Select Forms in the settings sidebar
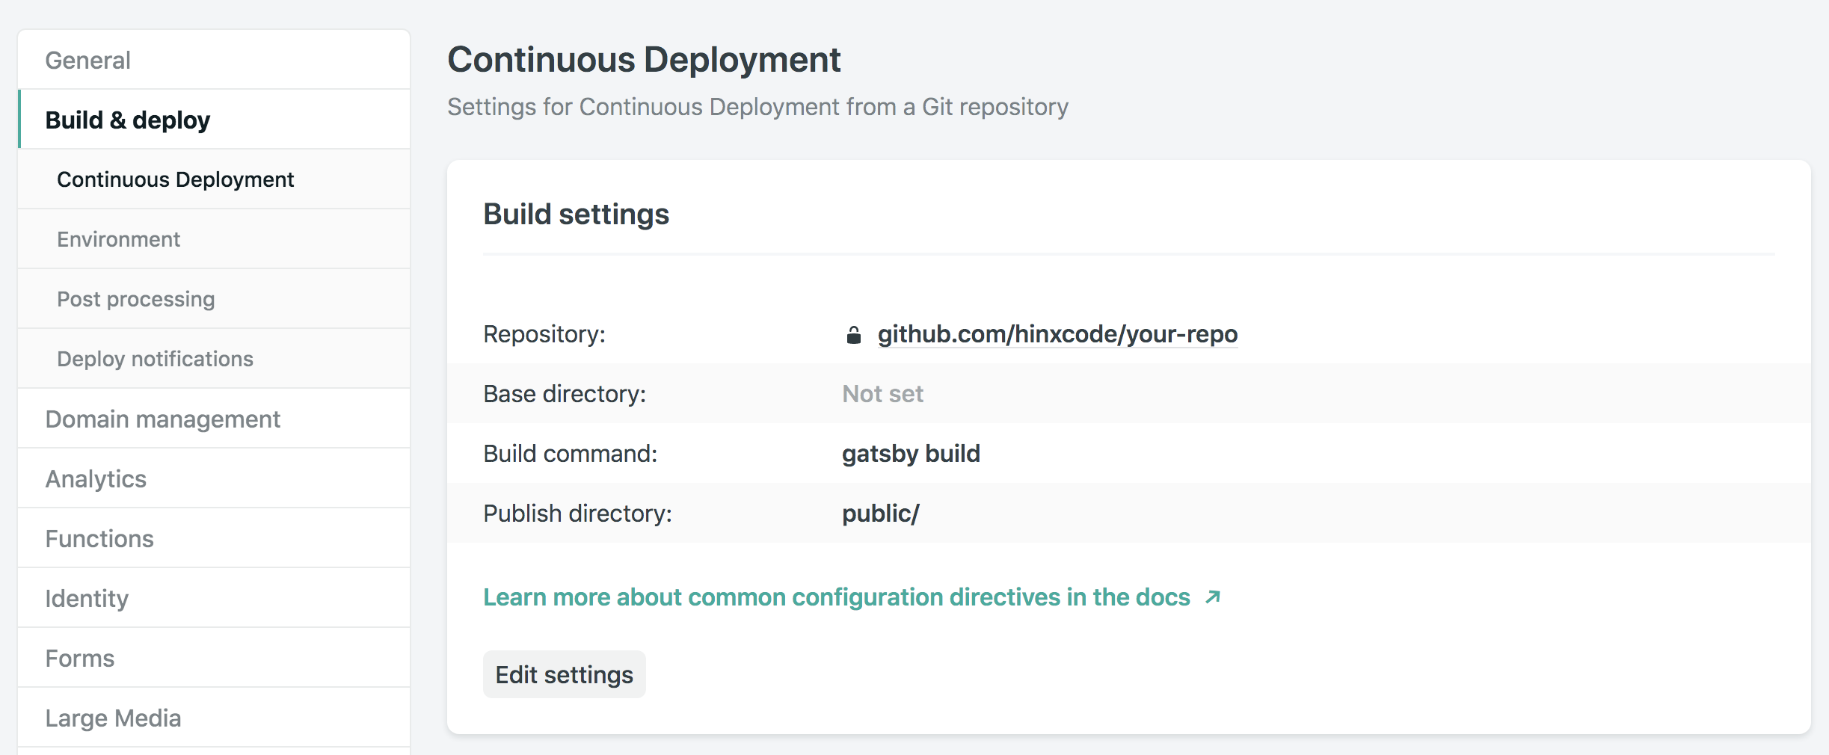Image resolution: width=1829 pixels, height=755 pixels. (x=80, y=659)
